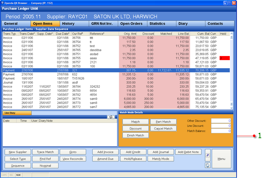The height and width of the screenshot is (178, 266).
Task: Click the New Supplier button
Action: 18,152
